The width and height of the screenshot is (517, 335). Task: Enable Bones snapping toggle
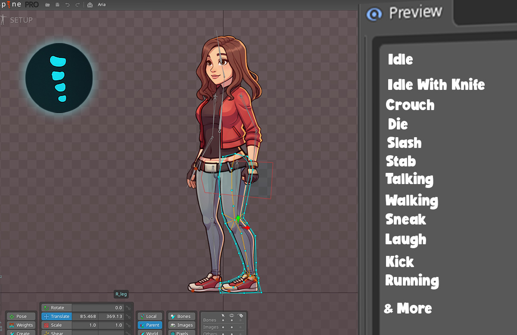point(181,316)
